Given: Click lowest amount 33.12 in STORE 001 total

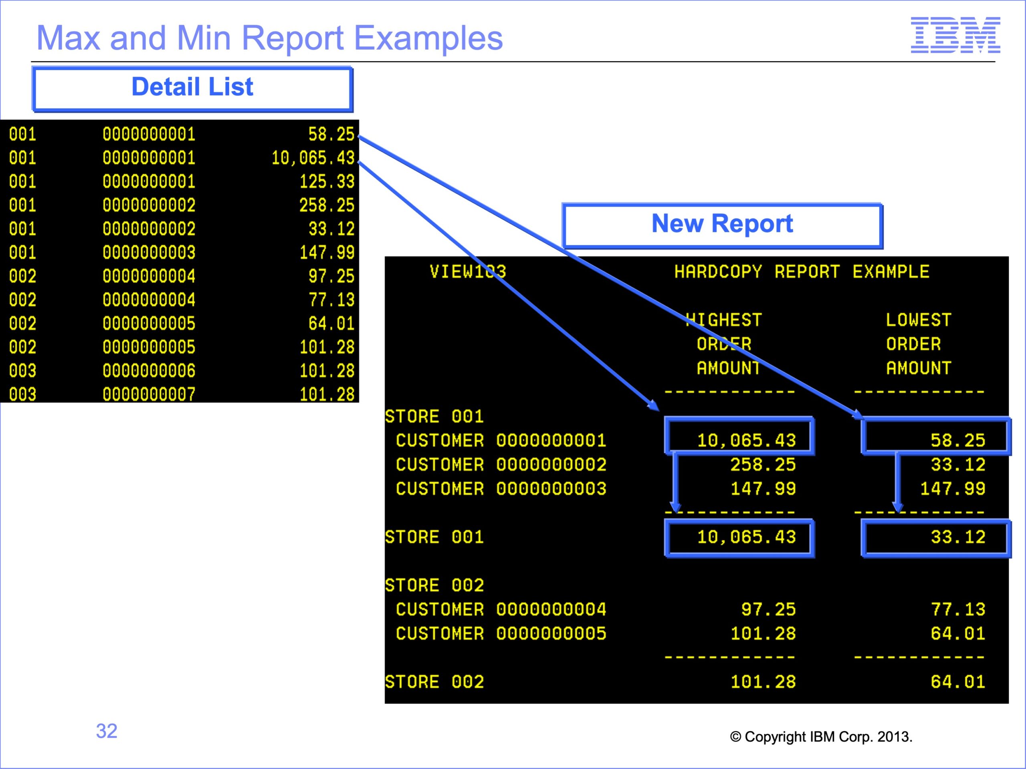Looking at the screenshot, I should 958,537.
